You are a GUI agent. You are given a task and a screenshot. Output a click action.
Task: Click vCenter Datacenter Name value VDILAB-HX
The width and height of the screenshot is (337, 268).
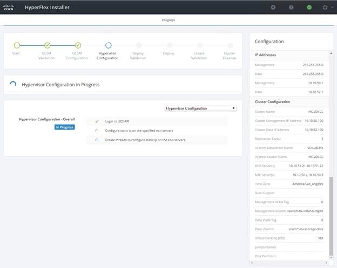click(x=315, y=148)
